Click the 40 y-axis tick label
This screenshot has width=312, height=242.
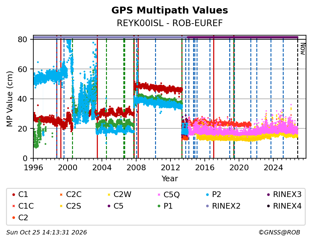22,99
